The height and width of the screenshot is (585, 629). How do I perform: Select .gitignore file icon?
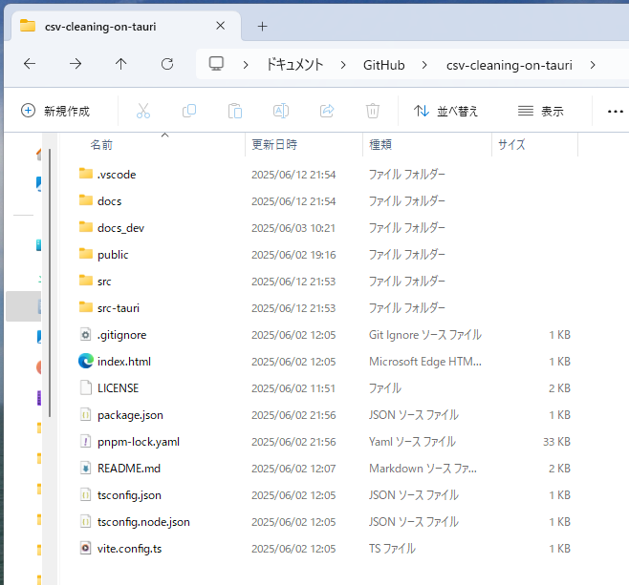[x=85, y=334]
